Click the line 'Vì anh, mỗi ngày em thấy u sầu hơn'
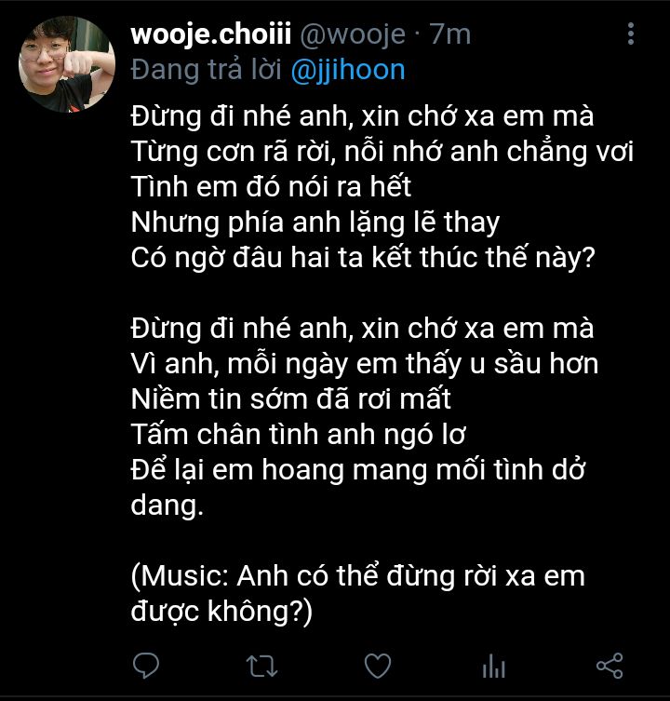 pyautogui.click(x=365, y=363)
